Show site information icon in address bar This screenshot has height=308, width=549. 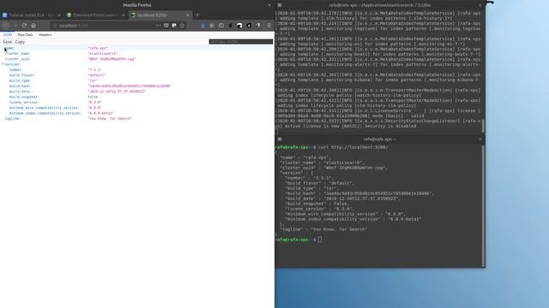click(55, 26)
